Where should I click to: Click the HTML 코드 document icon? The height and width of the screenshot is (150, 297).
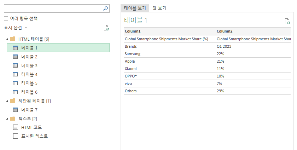(x=15, y=127)
